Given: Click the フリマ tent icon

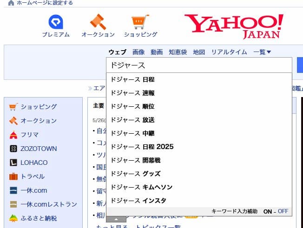Looking at the screenshot, I should (13, 135).
